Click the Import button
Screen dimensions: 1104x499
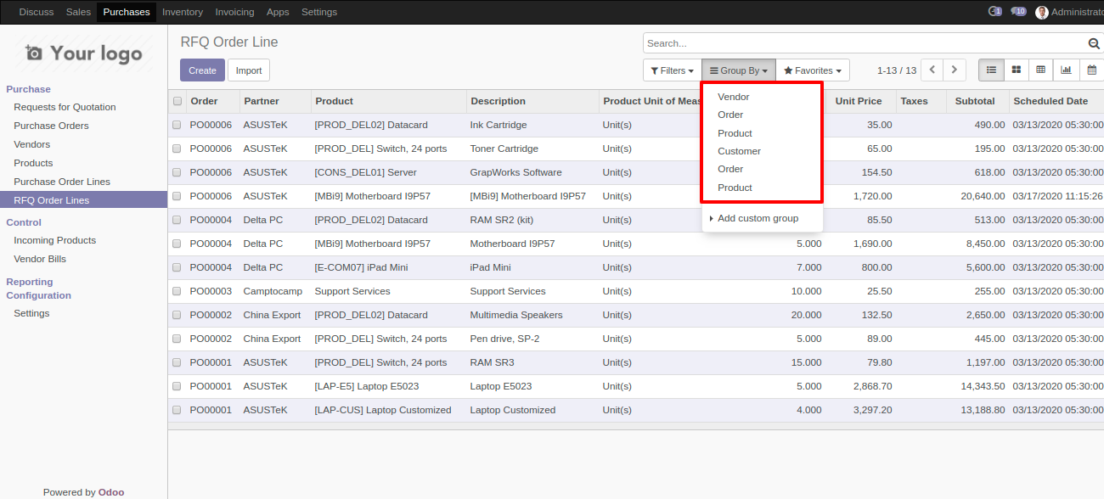point(249,70)
